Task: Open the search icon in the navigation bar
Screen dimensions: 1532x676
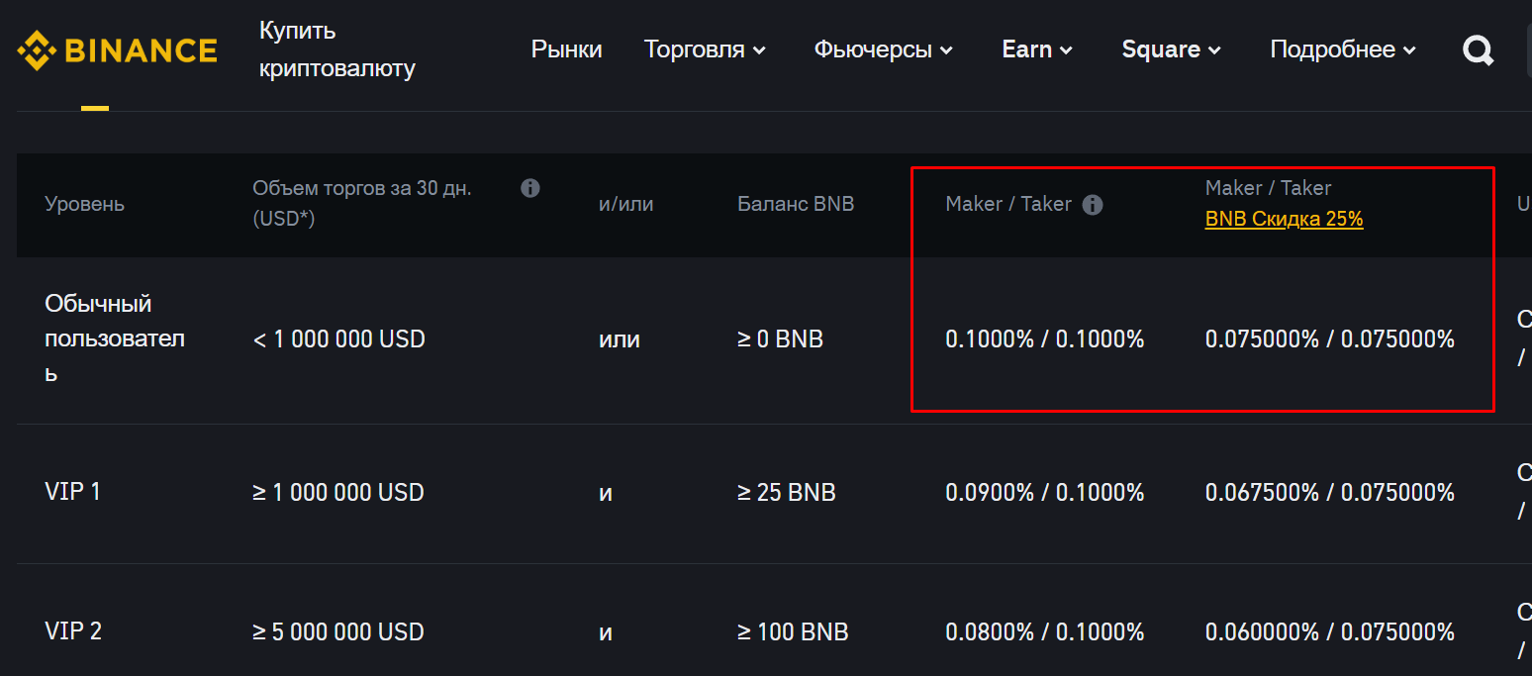Action: coord(1478,49)
